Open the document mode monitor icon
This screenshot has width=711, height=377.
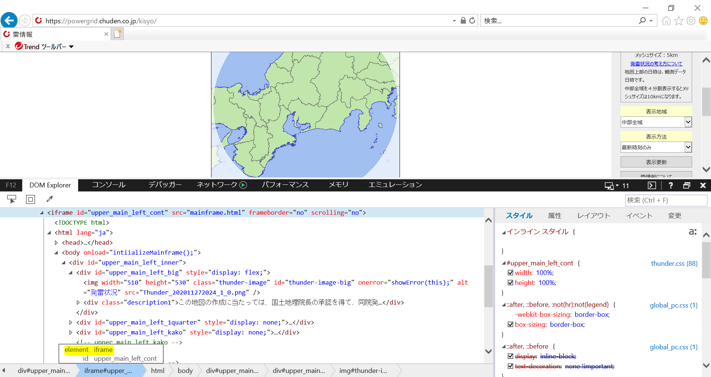point(609,186)
